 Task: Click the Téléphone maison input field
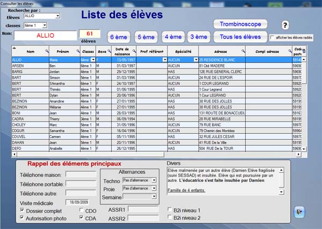click(81, 174)
